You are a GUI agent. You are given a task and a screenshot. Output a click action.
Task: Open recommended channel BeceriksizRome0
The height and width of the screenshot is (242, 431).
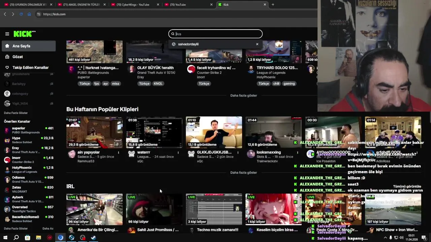pos(29,219)
